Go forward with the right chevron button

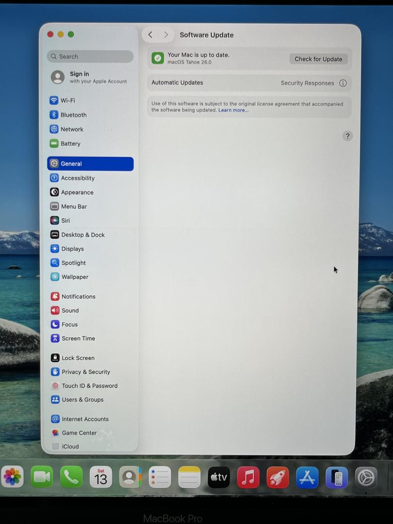[166, 35]
